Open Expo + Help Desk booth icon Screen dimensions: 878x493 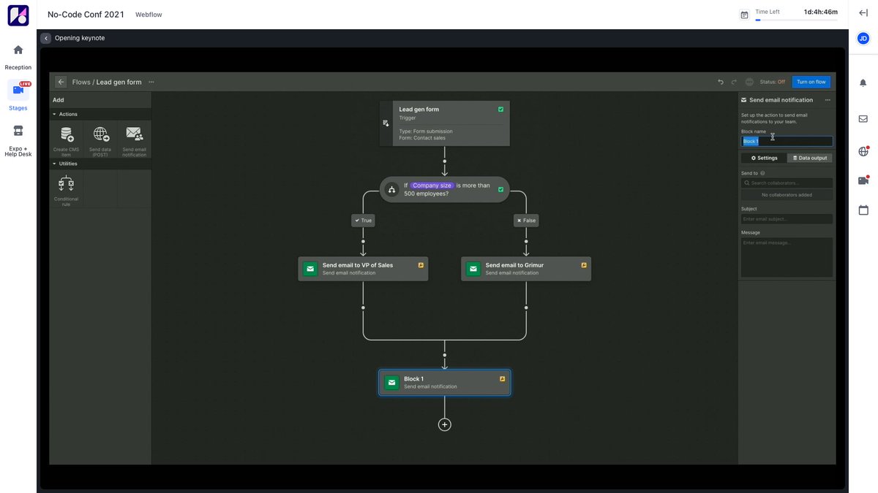18,131
